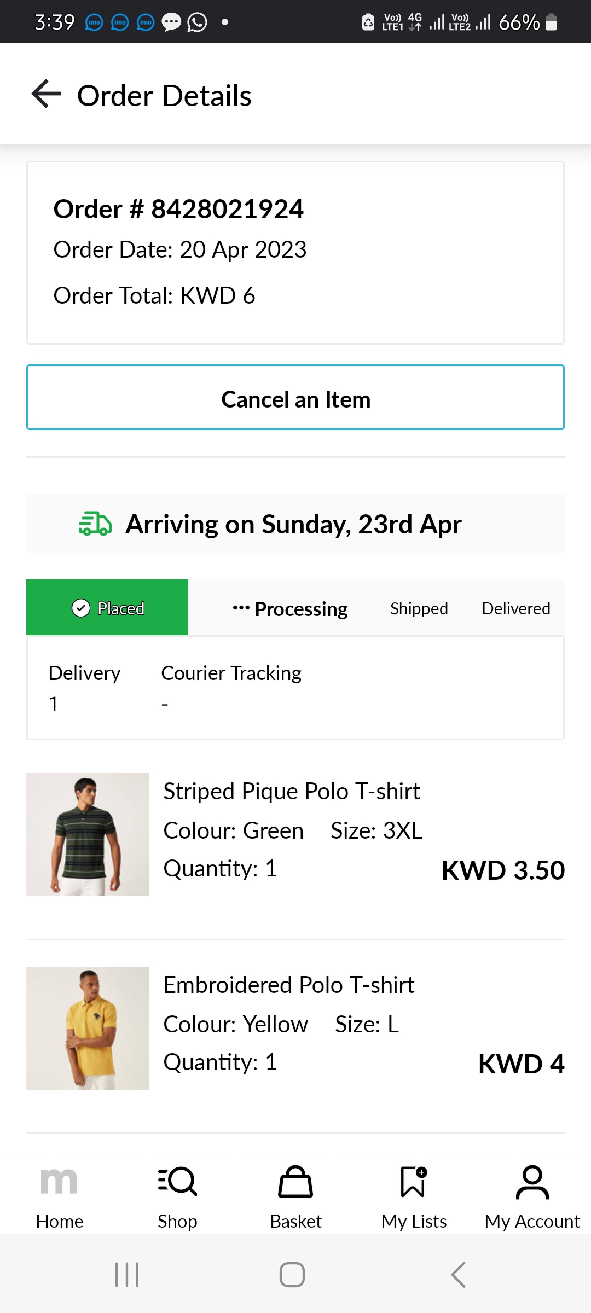Open the Shop search icon
This screenshot has width=591, height=1313.
coord(177,1181)
